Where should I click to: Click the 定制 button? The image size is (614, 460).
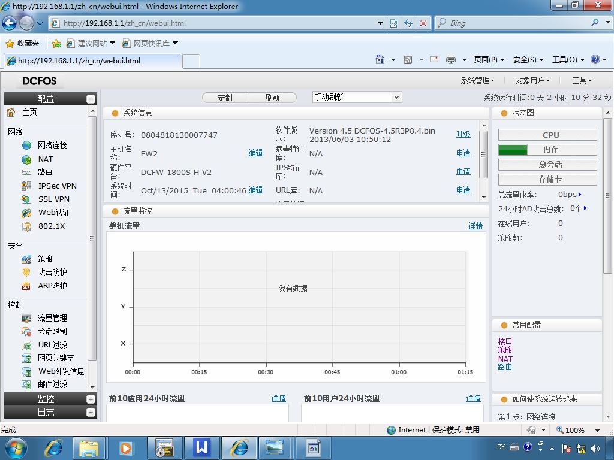[x=225, y=98]
